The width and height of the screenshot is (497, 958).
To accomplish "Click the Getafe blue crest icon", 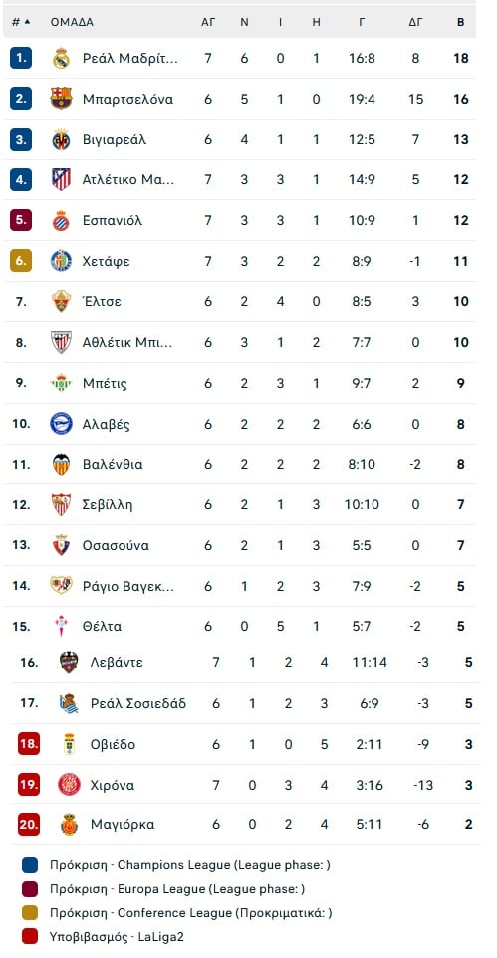I will pyautogui.click(x=61, y=261).
